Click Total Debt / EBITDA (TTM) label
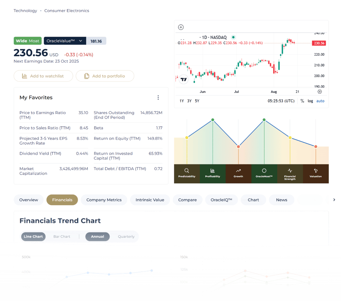The height and width of the screenshot is (301, 341). pos(120,169)
